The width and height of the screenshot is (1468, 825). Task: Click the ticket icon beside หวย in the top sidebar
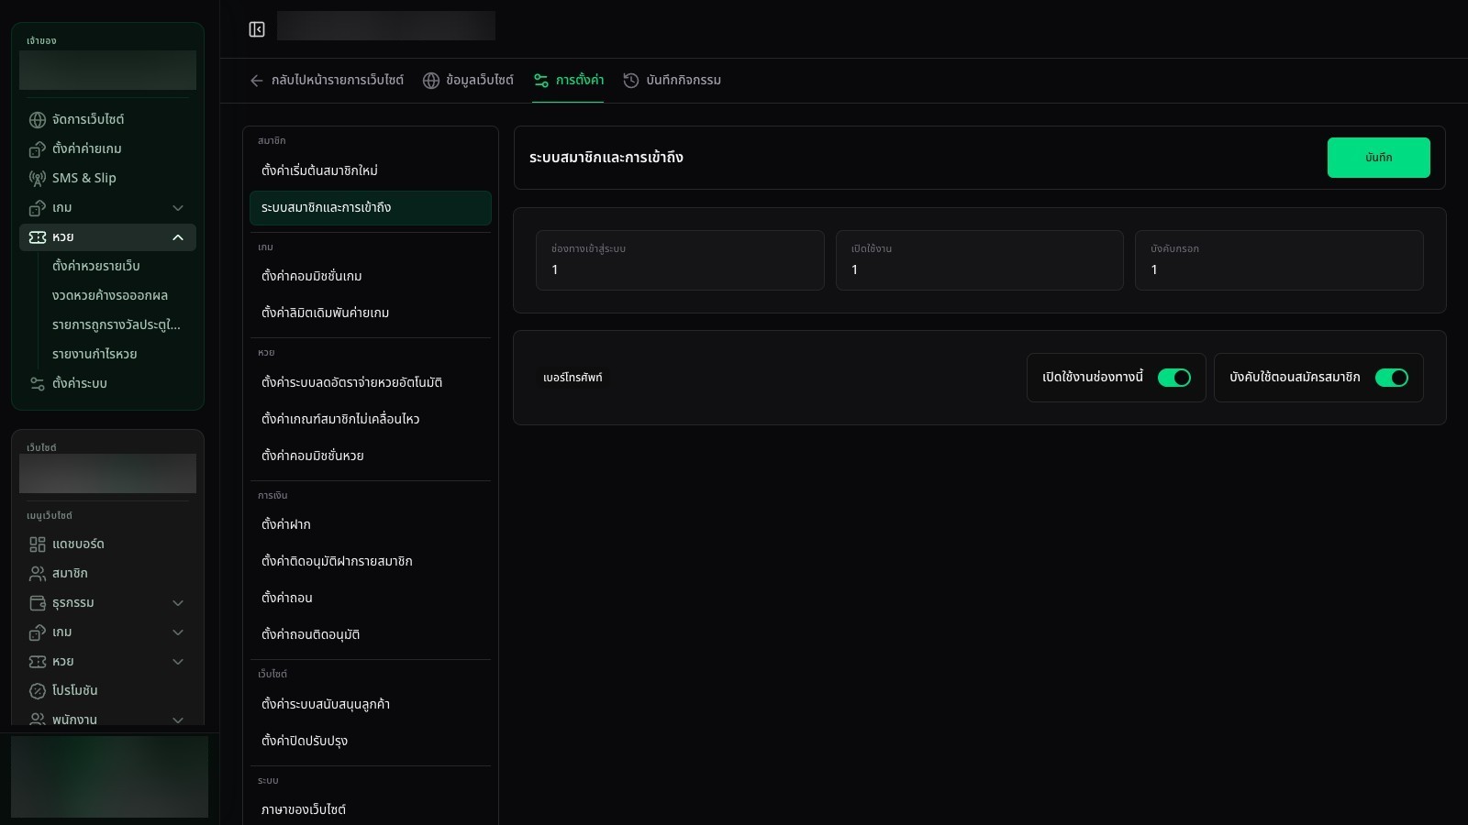click(x=38, y=237)
